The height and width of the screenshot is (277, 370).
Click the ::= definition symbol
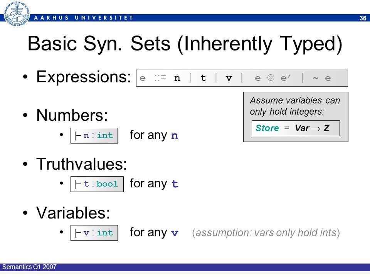click(160, 78)
